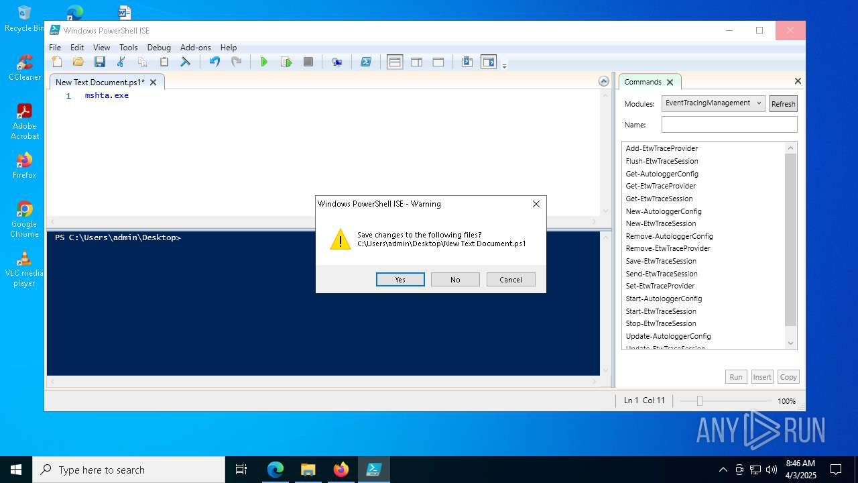Click No in the save warning dialog

click(455, 279)
